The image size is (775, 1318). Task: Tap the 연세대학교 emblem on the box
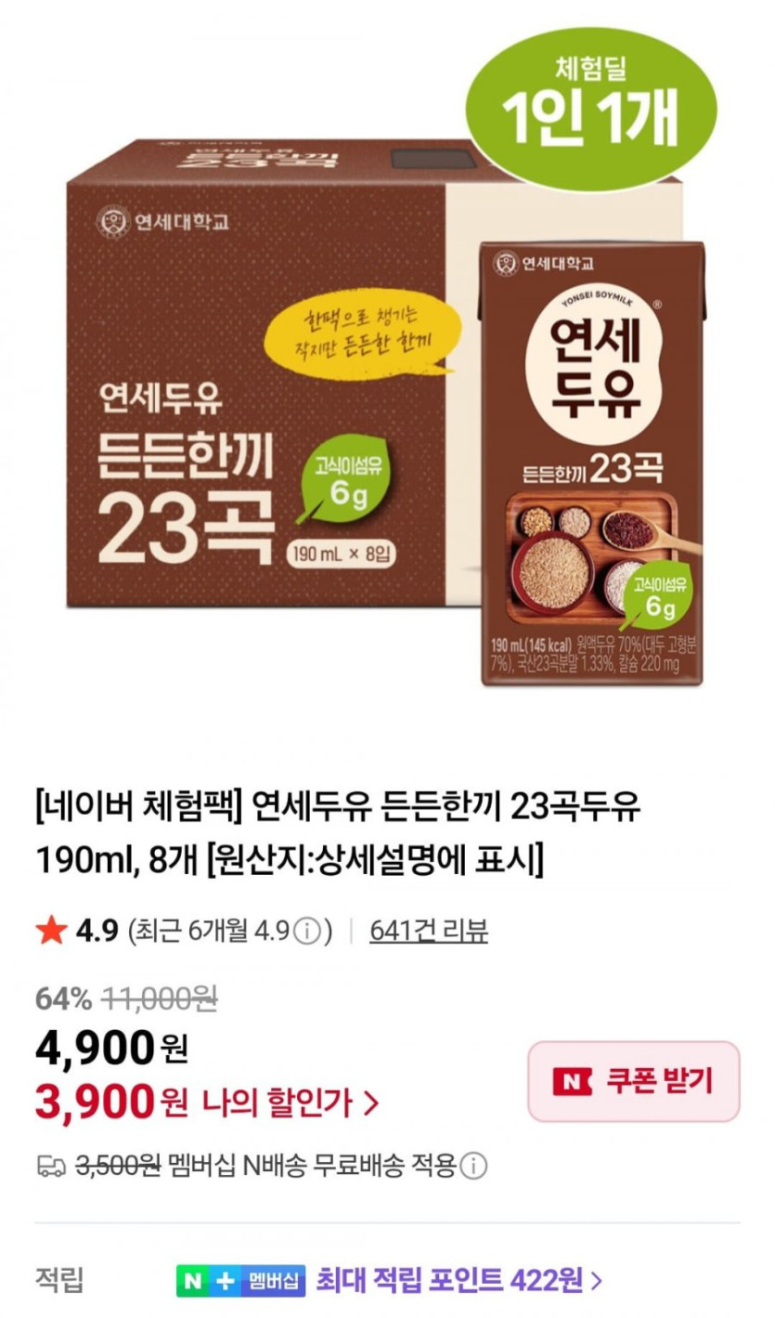click(x=111, y=225)
